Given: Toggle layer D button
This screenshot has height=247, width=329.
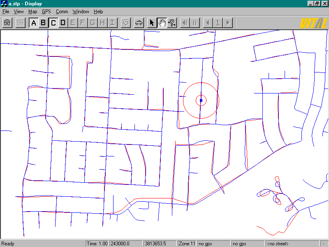Looking at the screenshot, I should (63, 23).
